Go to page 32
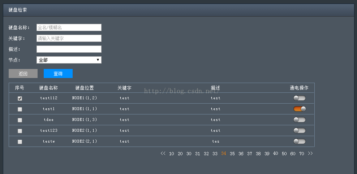This screenshot has height=174, width=357. (x=206, y=154)
